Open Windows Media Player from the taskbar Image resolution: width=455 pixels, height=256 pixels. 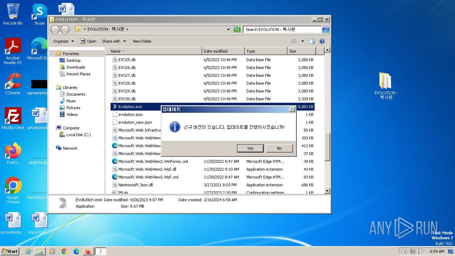pyautogui.click(x=52, y=251)
